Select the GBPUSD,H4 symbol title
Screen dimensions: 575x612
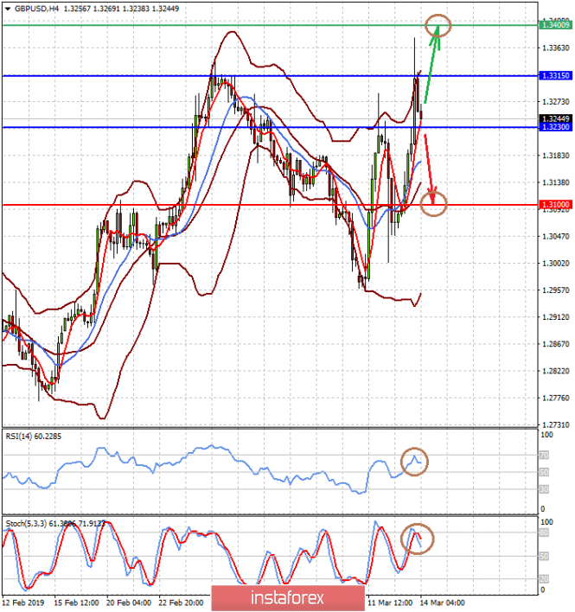coord(36,9)
